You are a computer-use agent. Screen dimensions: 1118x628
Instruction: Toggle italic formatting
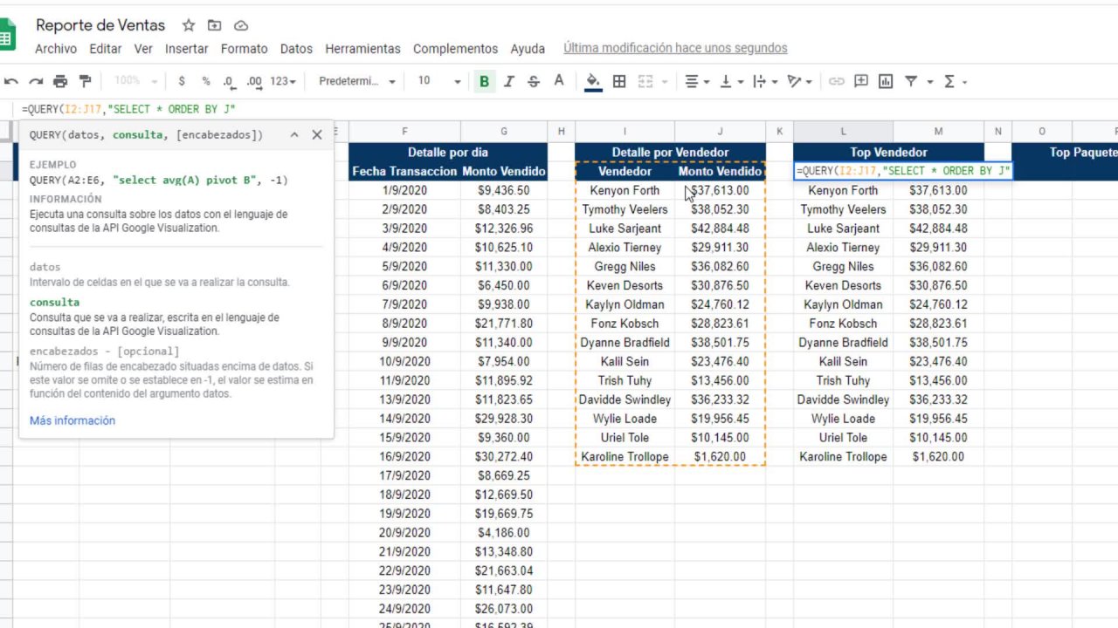click(x=508, y=81)
